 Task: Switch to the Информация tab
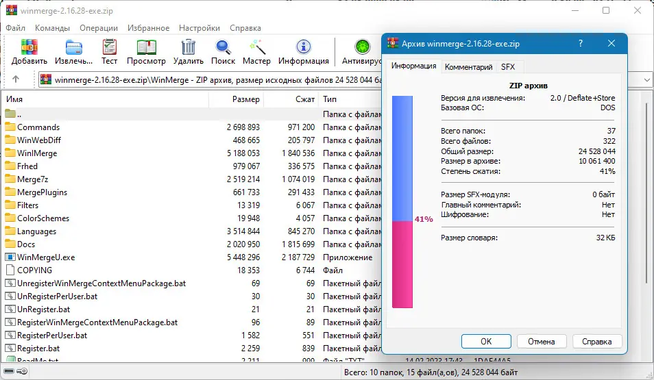(x=414, y=66)
